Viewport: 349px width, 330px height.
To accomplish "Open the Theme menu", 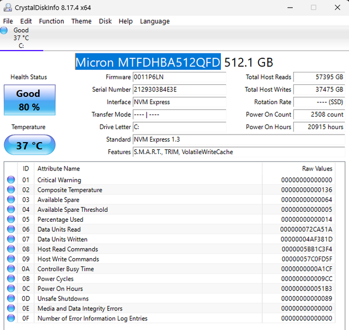I will [81, 21].
